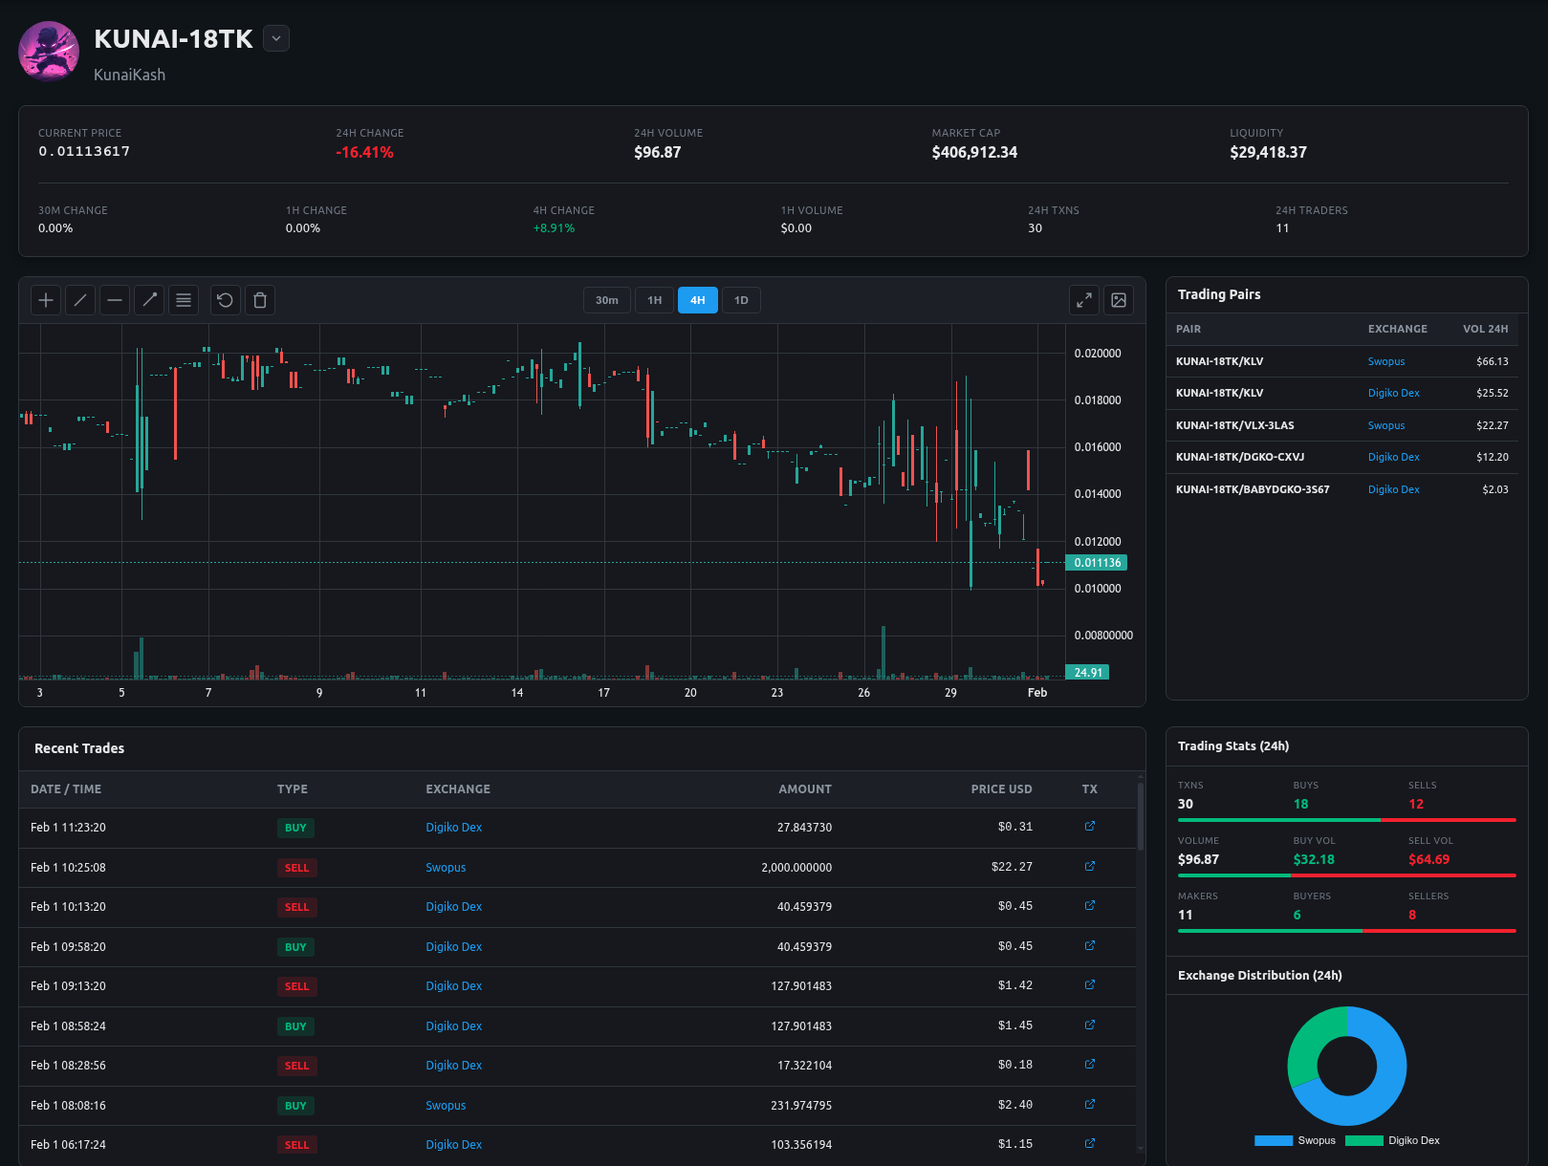Delete all chart drawings via trash icon
Viewport: 1548px width, 1166px height.
click(x=259, y=300)
